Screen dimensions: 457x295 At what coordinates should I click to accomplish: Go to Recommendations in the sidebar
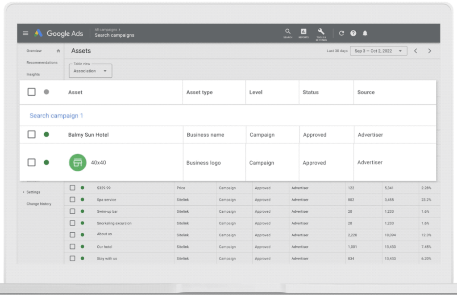point(42,63)
